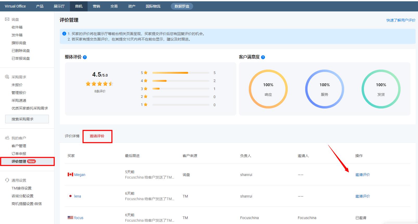Open 优质买家委托采购需求 in sidebar
Image resolution: width=418 pixels, height=224 pixels.
(30, 108)
